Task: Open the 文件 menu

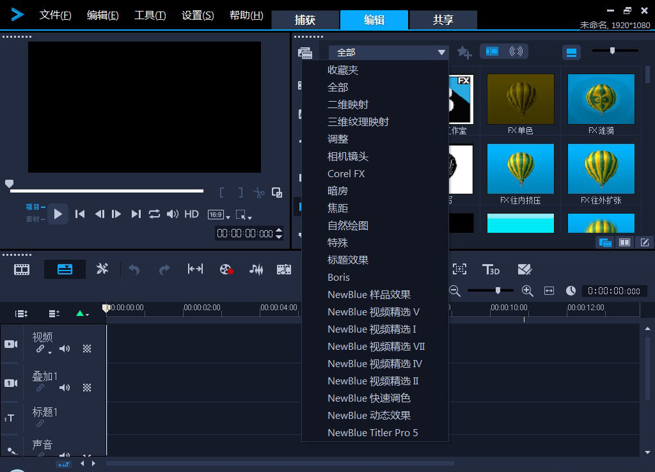Action: (x=55, y=15)
